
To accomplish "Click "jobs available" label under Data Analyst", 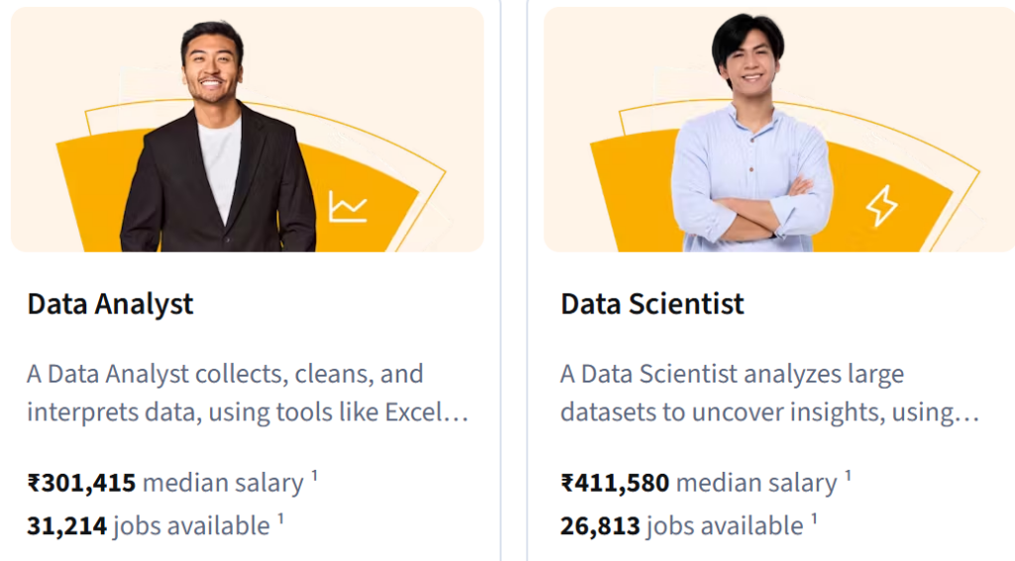I will 191,525.
